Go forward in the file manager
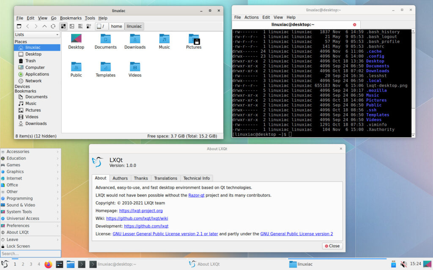The width and height of the screenshot is (433, 270). [36, 26]
